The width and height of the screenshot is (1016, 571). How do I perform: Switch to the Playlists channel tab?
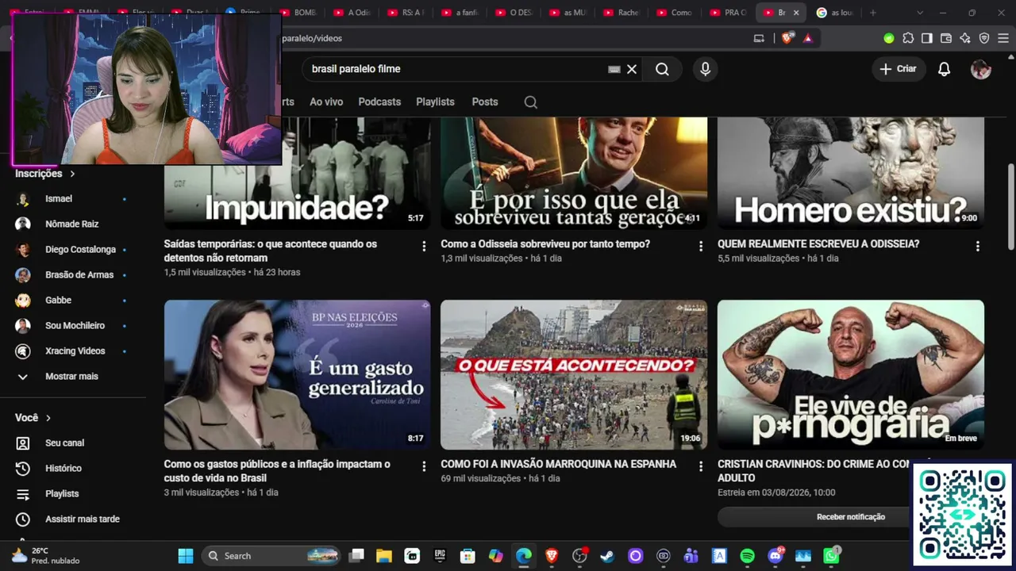pyautogui.click(x=435, y=102)
